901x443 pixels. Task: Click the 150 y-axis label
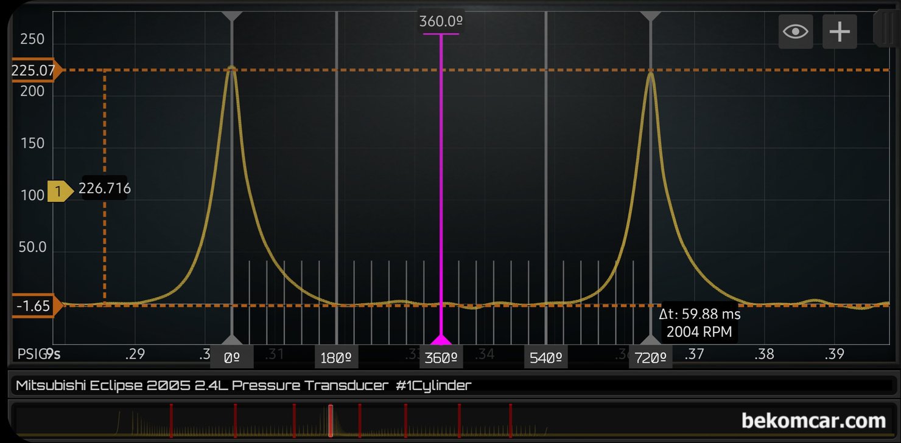click(x=32, y=143)
